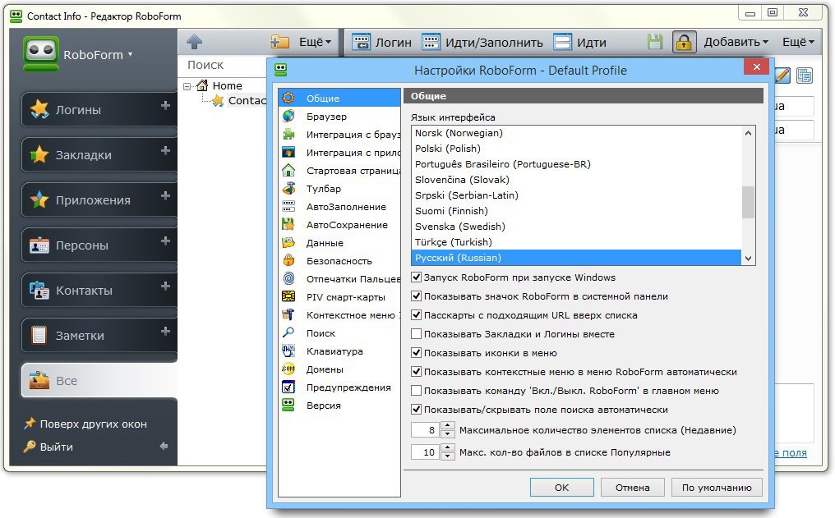Click the Отмена button

(633, 487)
